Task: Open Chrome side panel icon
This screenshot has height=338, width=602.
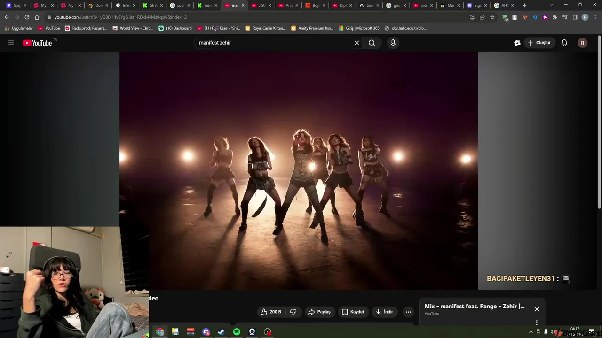Action: click(x=575, y=17)
